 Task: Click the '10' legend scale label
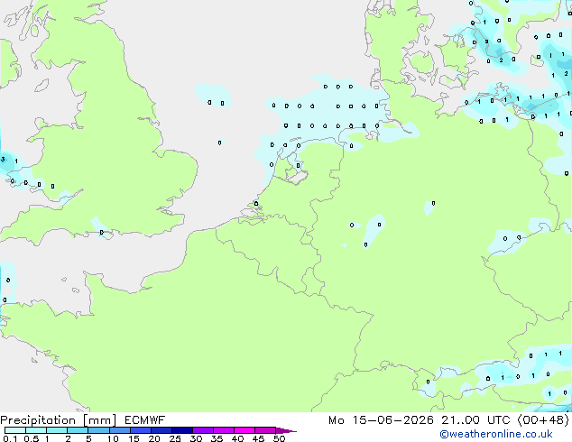[113, 438]
